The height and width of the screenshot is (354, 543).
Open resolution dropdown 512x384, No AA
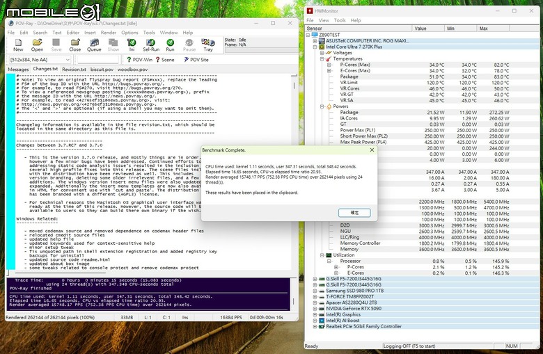(40, 60)
